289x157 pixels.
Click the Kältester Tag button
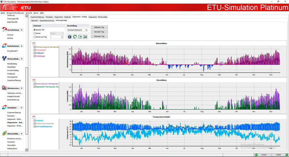pos(99,27)
